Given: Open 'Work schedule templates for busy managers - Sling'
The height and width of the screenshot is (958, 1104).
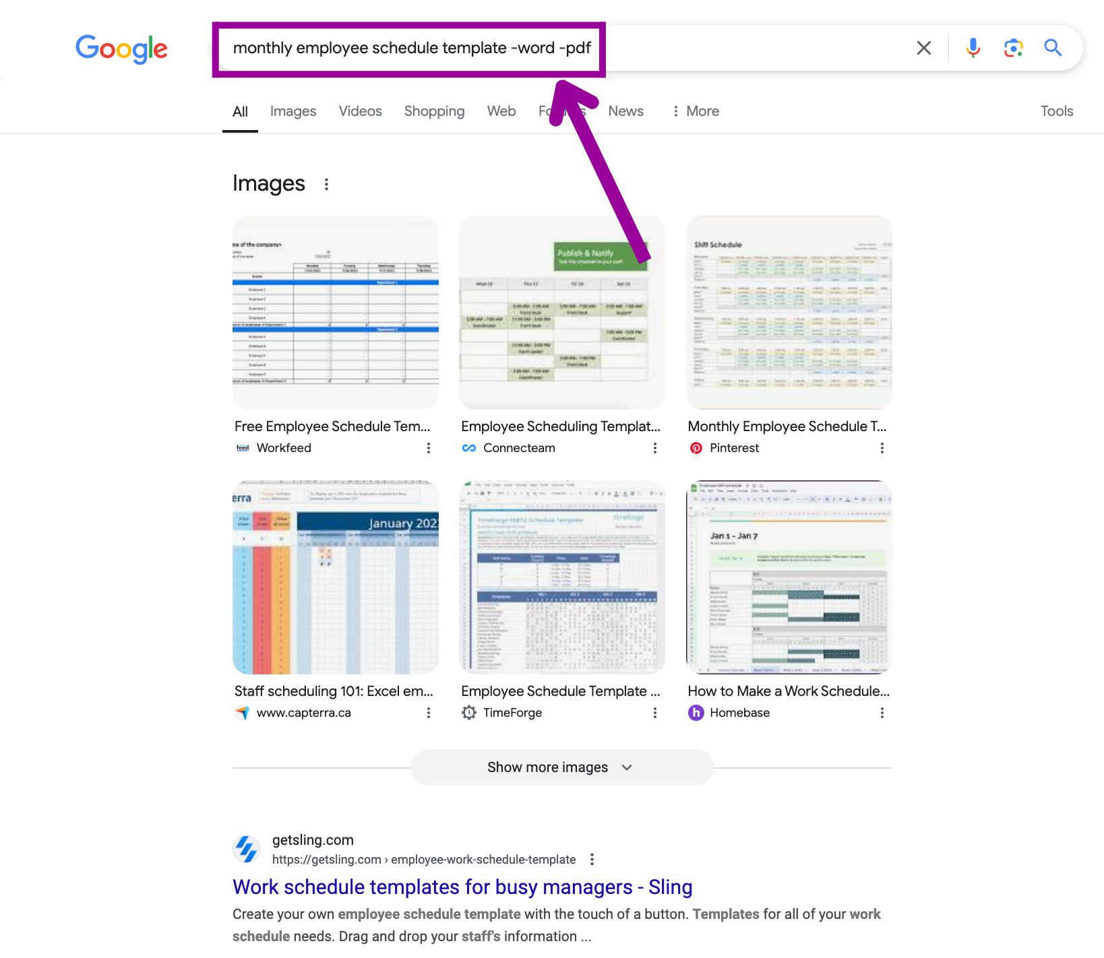Looking at the screenshot, I should [x=462, y=887].
